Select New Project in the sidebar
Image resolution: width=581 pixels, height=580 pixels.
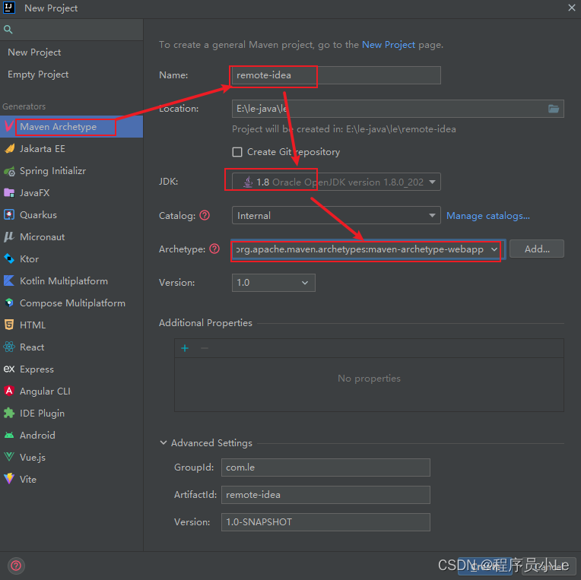pos(34,52)
